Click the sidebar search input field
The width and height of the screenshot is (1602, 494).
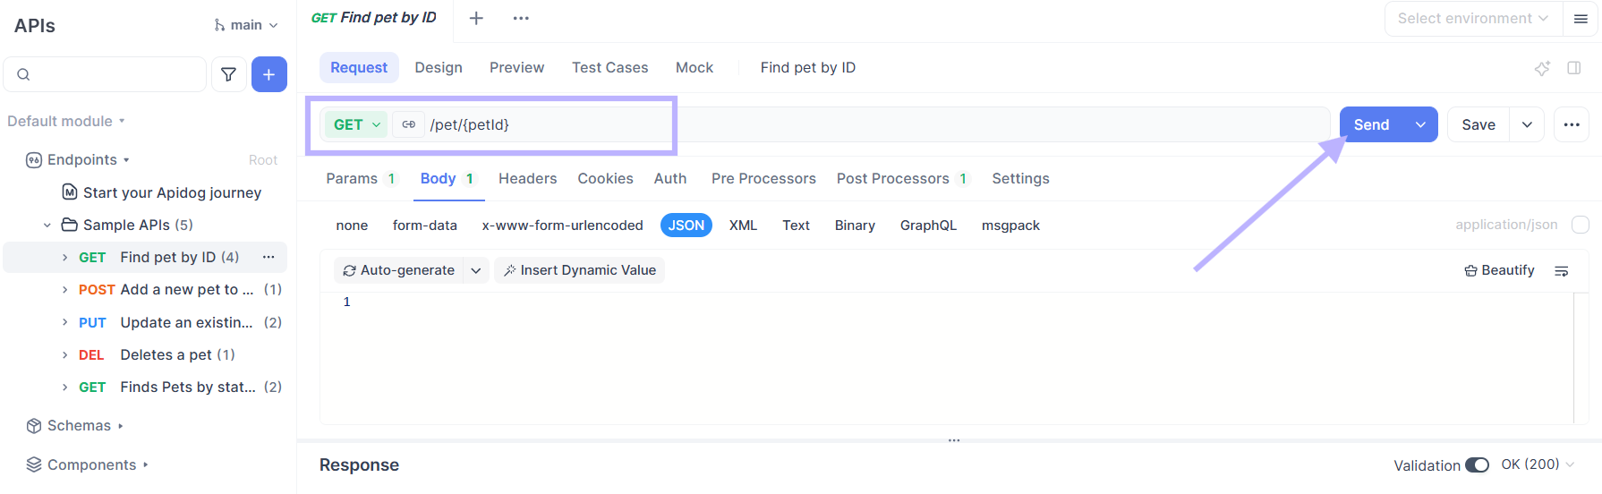tap(116, 74)
